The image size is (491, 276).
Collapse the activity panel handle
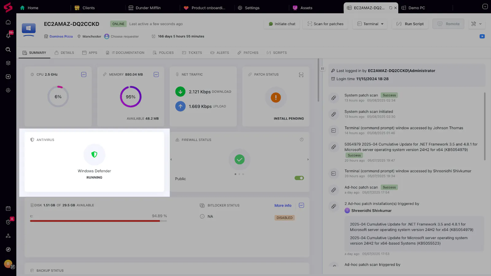(322, 69)
